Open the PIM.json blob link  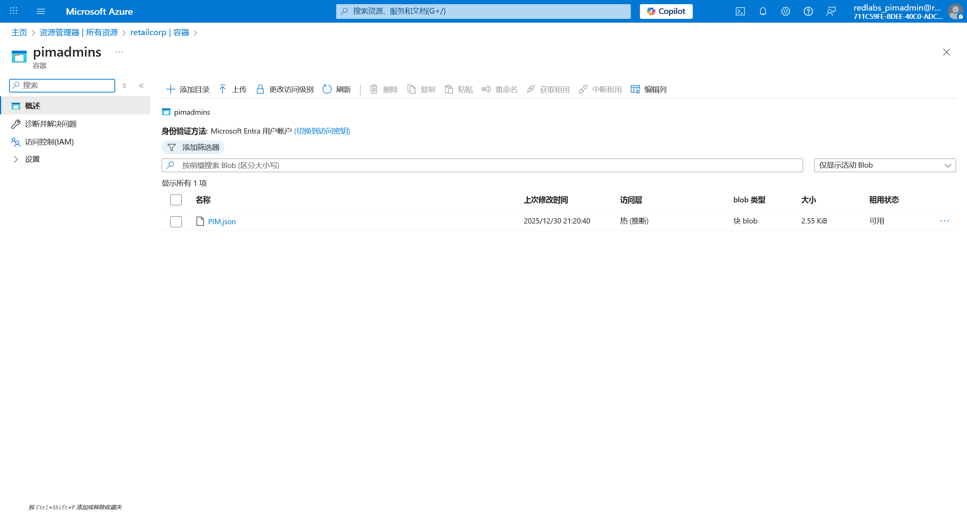[222, 222]
